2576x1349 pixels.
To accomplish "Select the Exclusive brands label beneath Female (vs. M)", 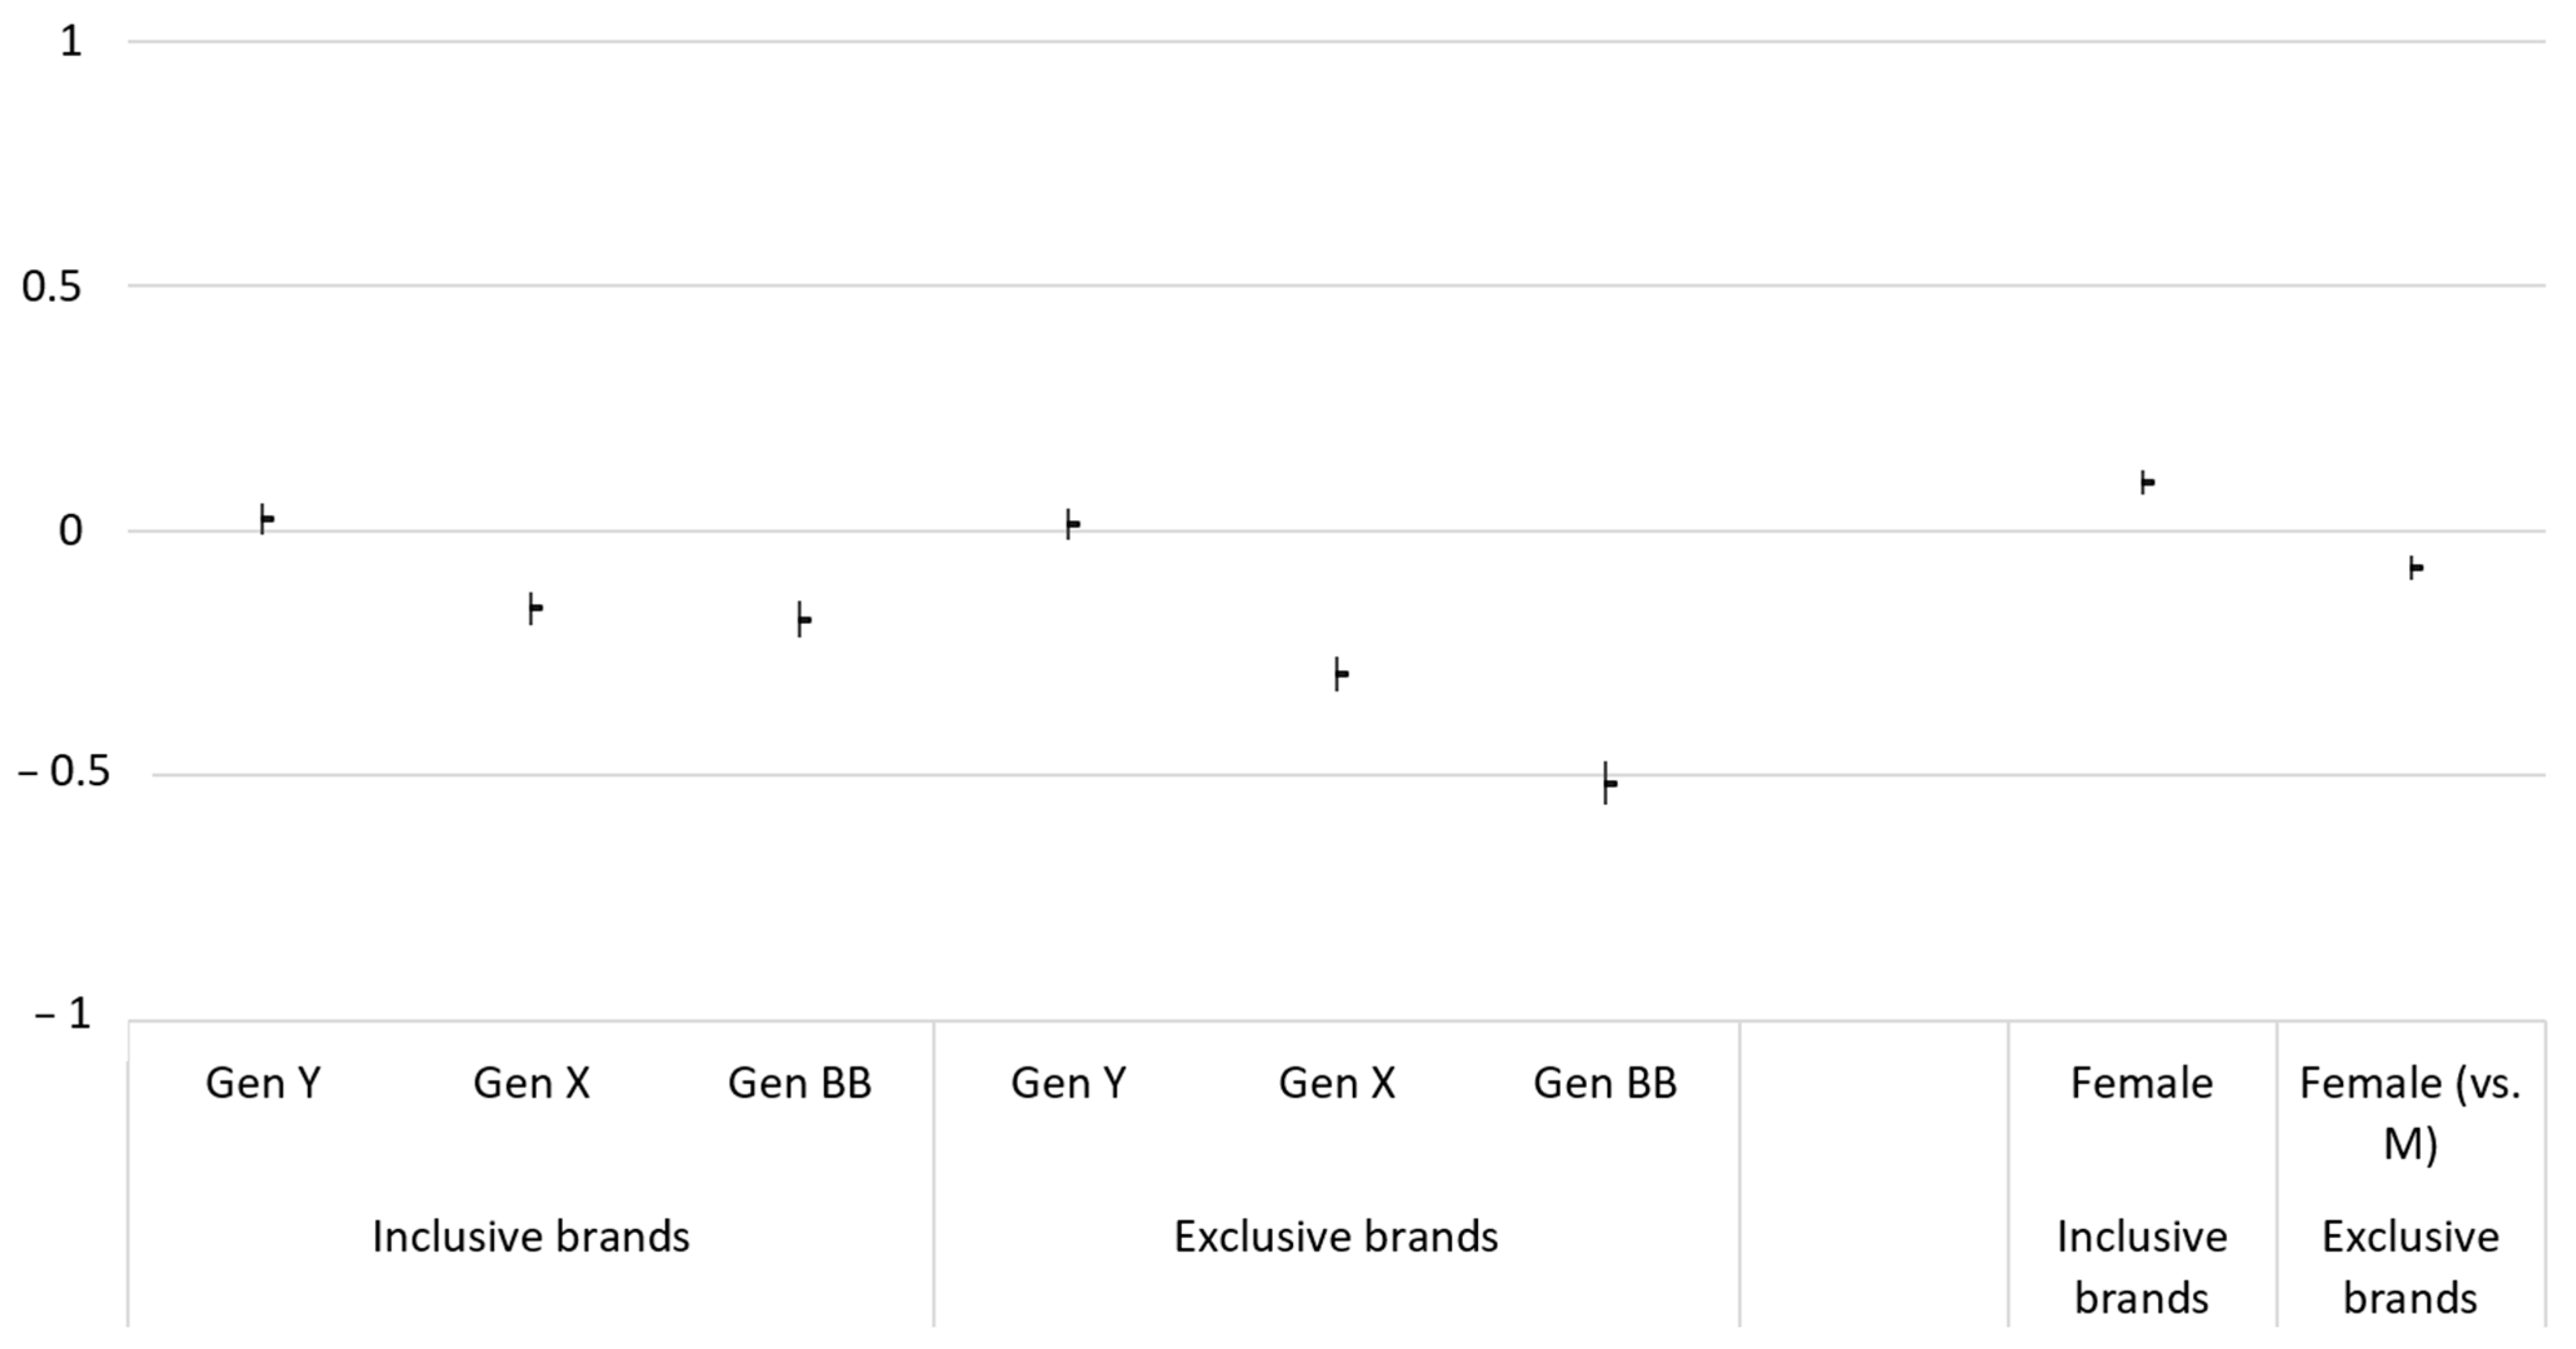I will [x=2410, y=1267].
